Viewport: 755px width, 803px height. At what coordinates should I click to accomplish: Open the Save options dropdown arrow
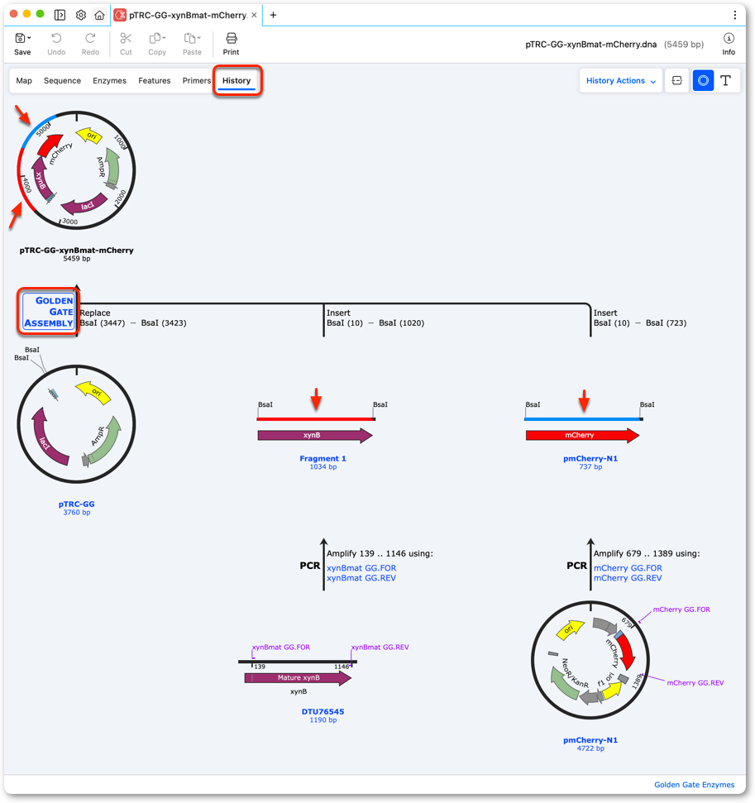(29, 38)
